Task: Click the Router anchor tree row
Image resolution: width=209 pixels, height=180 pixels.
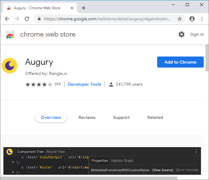Action: click(55, 167)
